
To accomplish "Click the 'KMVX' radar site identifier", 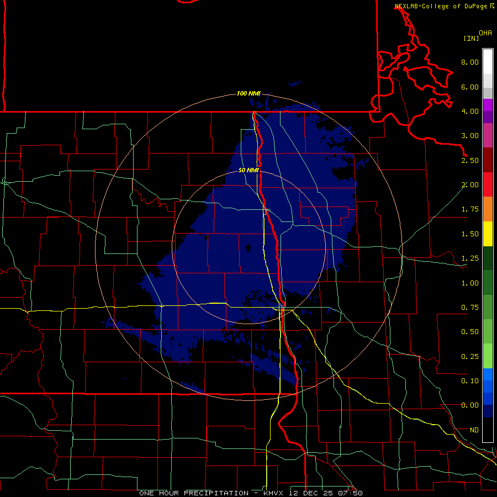I will [x=274, y=493].
